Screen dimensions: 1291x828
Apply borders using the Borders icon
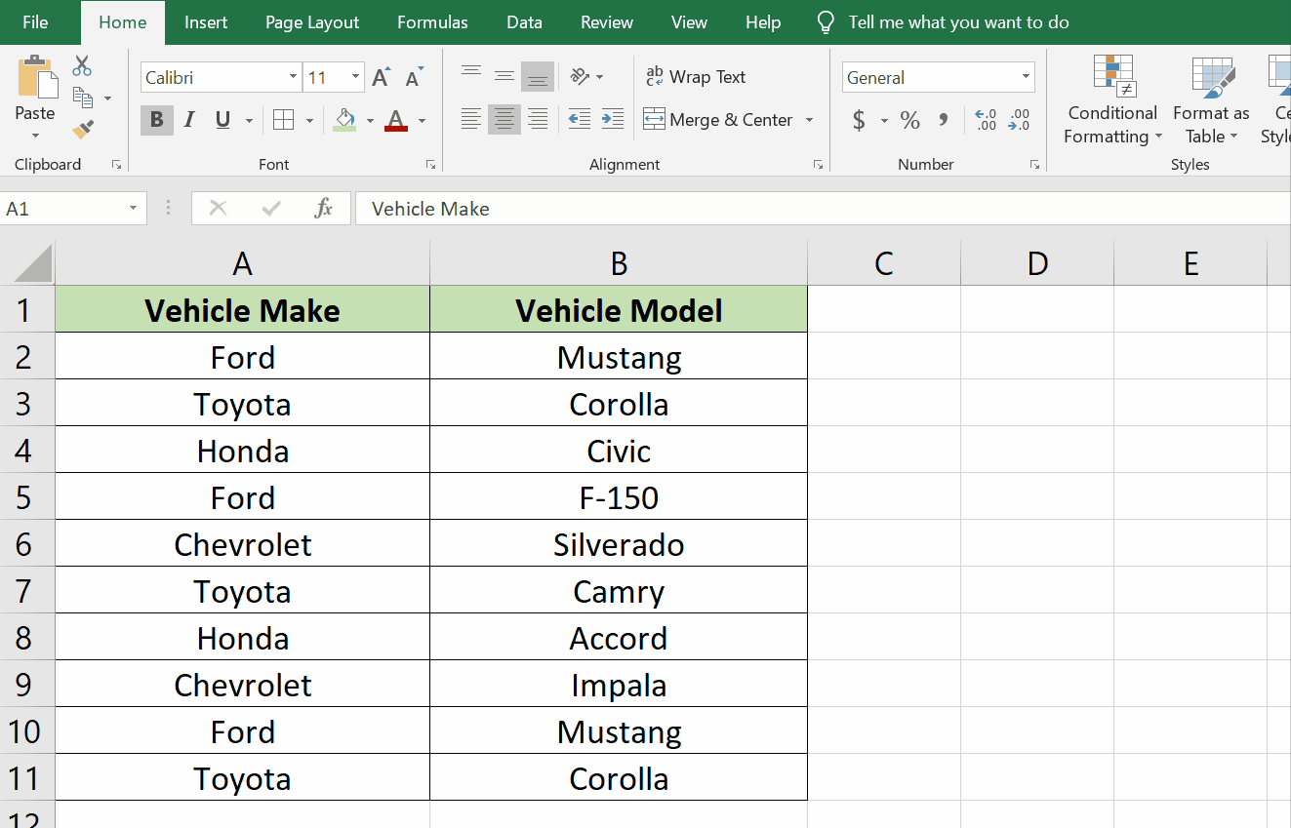[x=284, y=120]
